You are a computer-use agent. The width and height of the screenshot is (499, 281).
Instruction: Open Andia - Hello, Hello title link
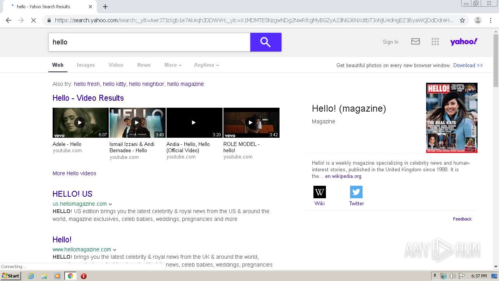point(188,147)
